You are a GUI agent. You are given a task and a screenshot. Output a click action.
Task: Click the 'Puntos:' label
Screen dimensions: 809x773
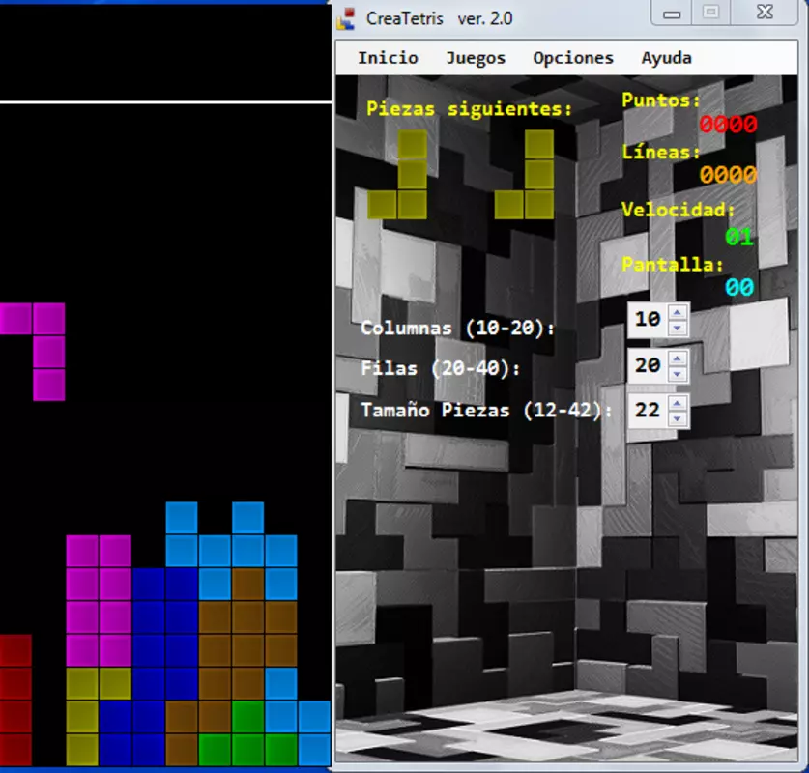click(661, 100)
